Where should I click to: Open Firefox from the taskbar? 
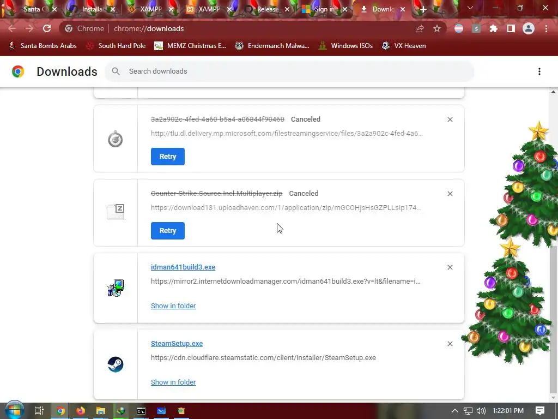[81, 411]
